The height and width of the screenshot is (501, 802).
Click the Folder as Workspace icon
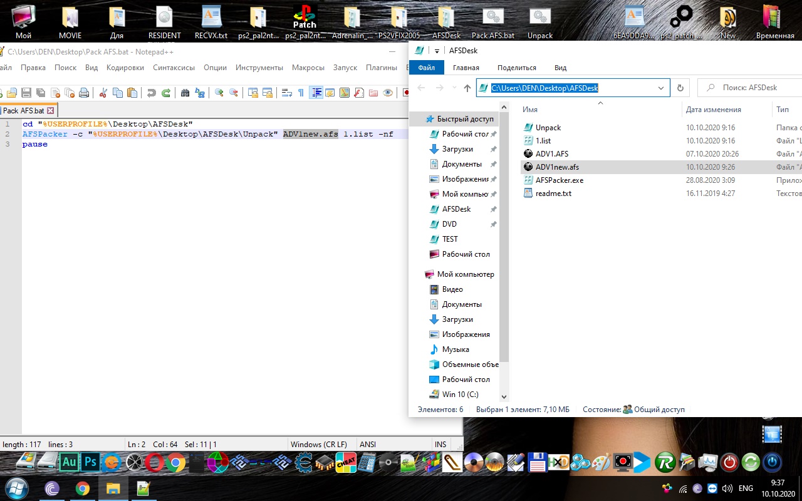coord(373,93)
